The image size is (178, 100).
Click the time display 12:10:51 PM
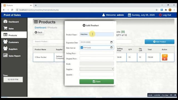13,79
